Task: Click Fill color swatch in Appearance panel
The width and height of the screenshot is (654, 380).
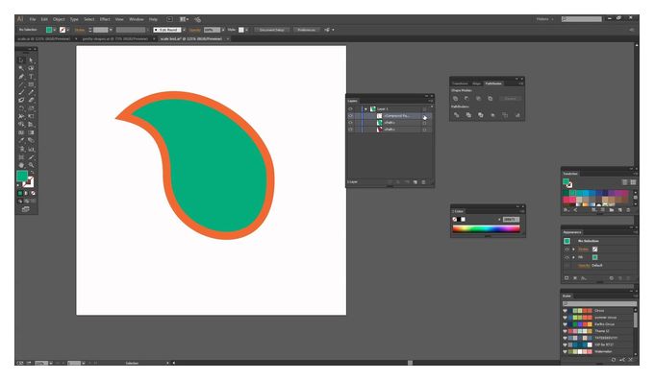Action: [594, 257]
